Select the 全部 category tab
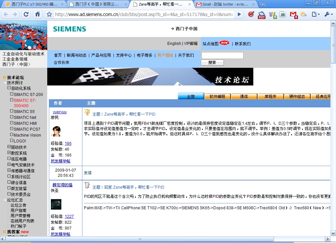Viewport: 336px width, 243px height. (191, 97)
